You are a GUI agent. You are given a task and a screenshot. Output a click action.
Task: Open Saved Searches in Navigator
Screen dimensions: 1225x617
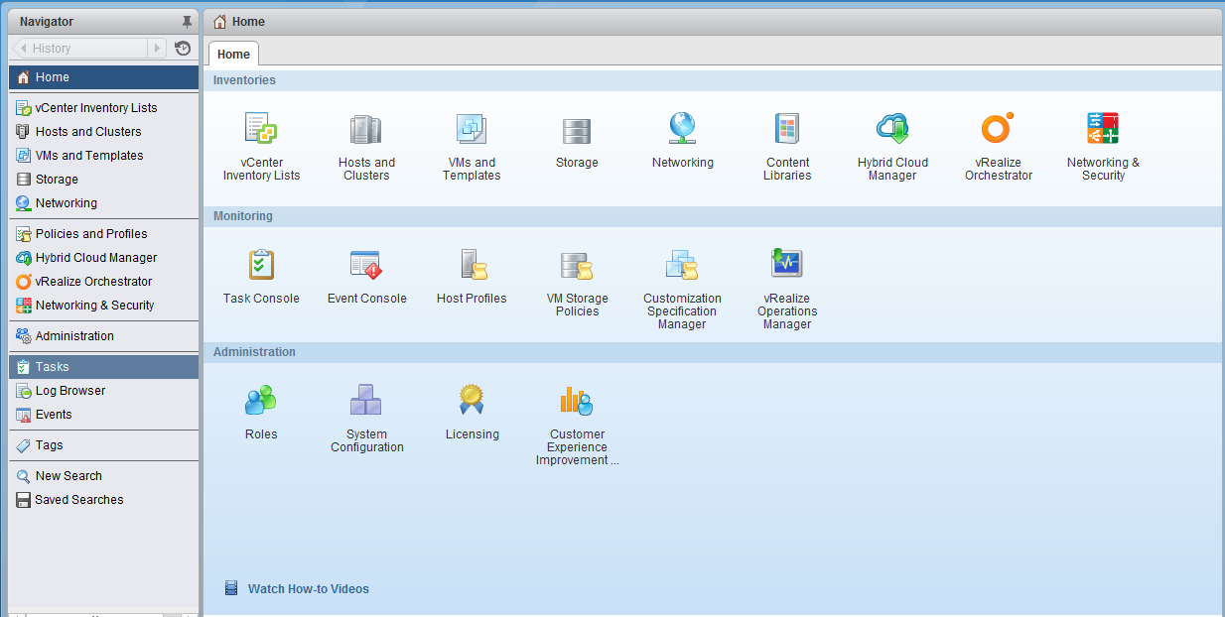104,500
